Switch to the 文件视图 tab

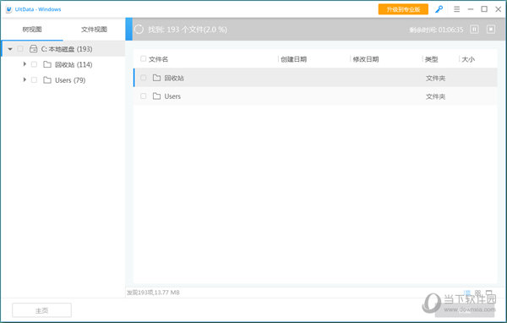[x=94, y=30]
